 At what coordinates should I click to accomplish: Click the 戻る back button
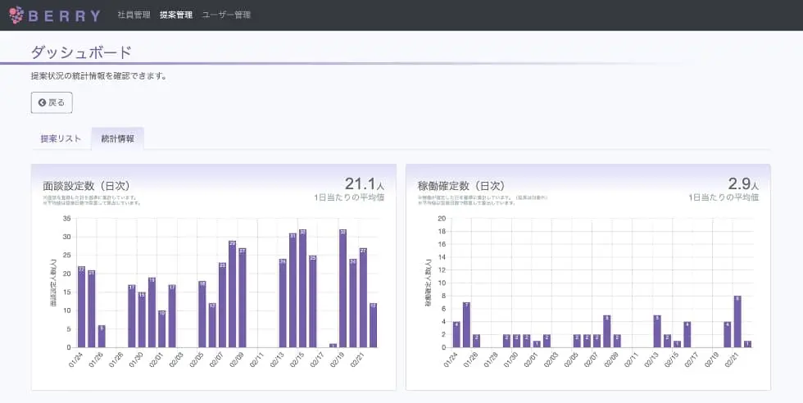coord(52,102)
